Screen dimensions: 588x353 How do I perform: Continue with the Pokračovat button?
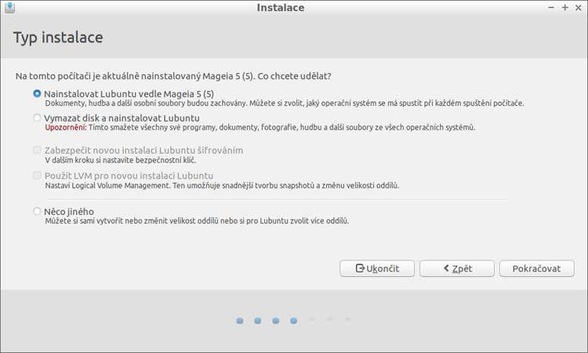click(536, 268)
